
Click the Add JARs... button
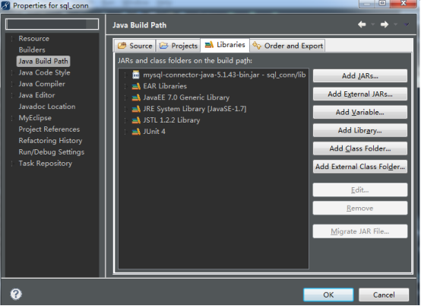point(359,76)
